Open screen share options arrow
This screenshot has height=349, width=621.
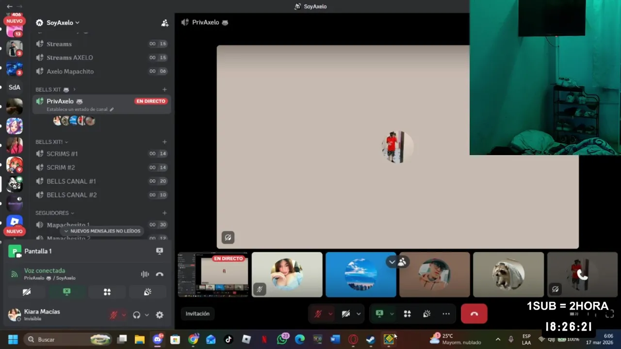pos(392,314)
